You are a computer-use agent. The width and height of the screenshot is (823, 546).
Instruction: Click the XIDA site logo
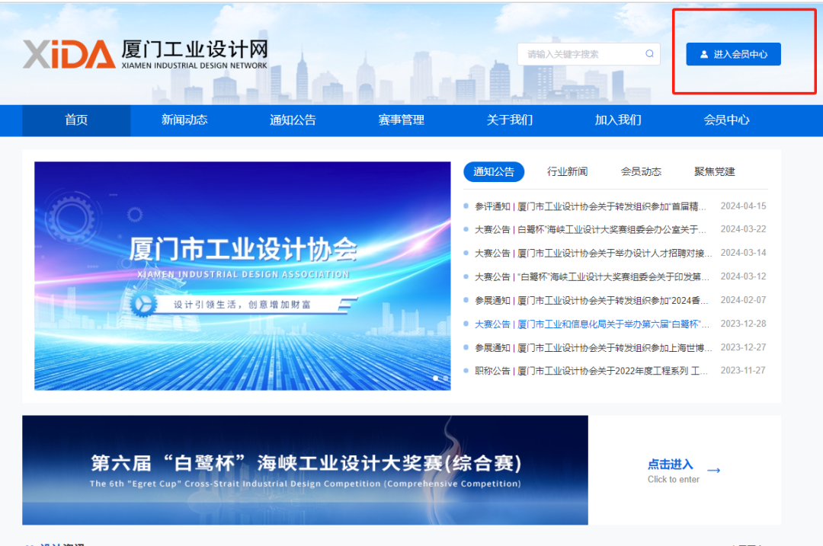click(x=145, y=54)
